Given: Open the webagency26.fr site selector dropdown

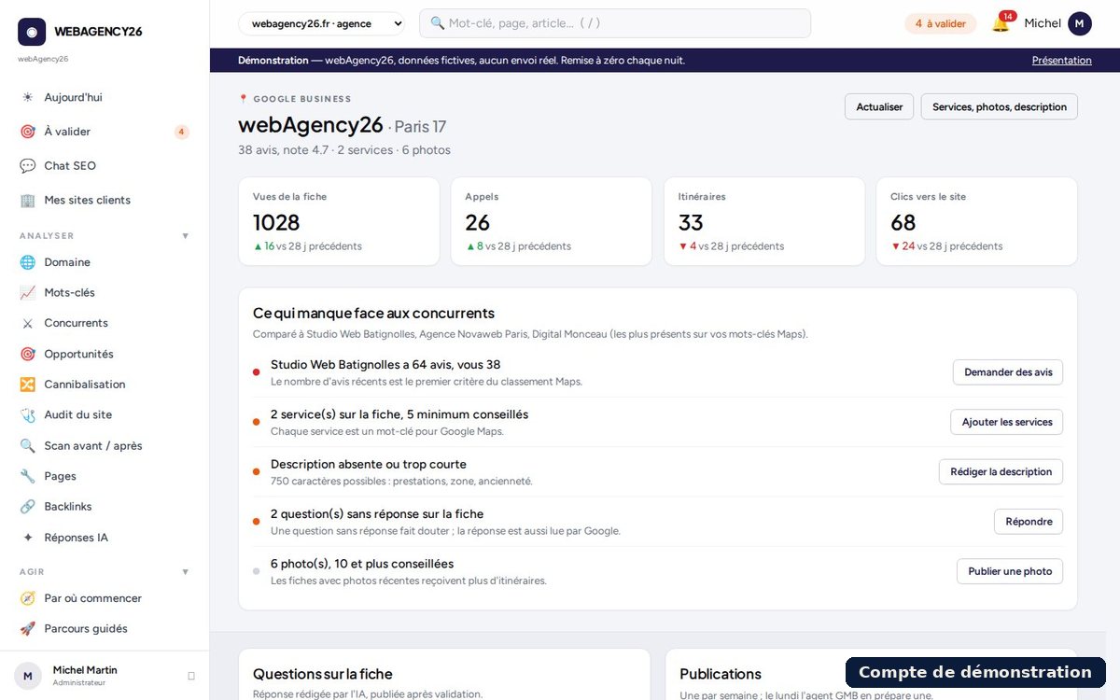Looking at the screenshot, I should [322, 23].
